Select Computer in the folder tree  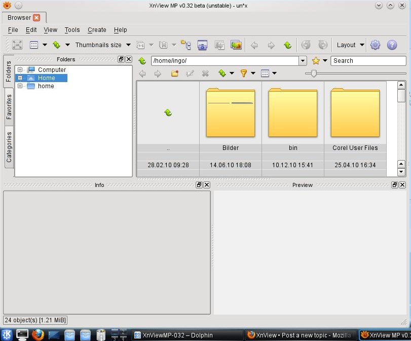(x=52, y=70)
